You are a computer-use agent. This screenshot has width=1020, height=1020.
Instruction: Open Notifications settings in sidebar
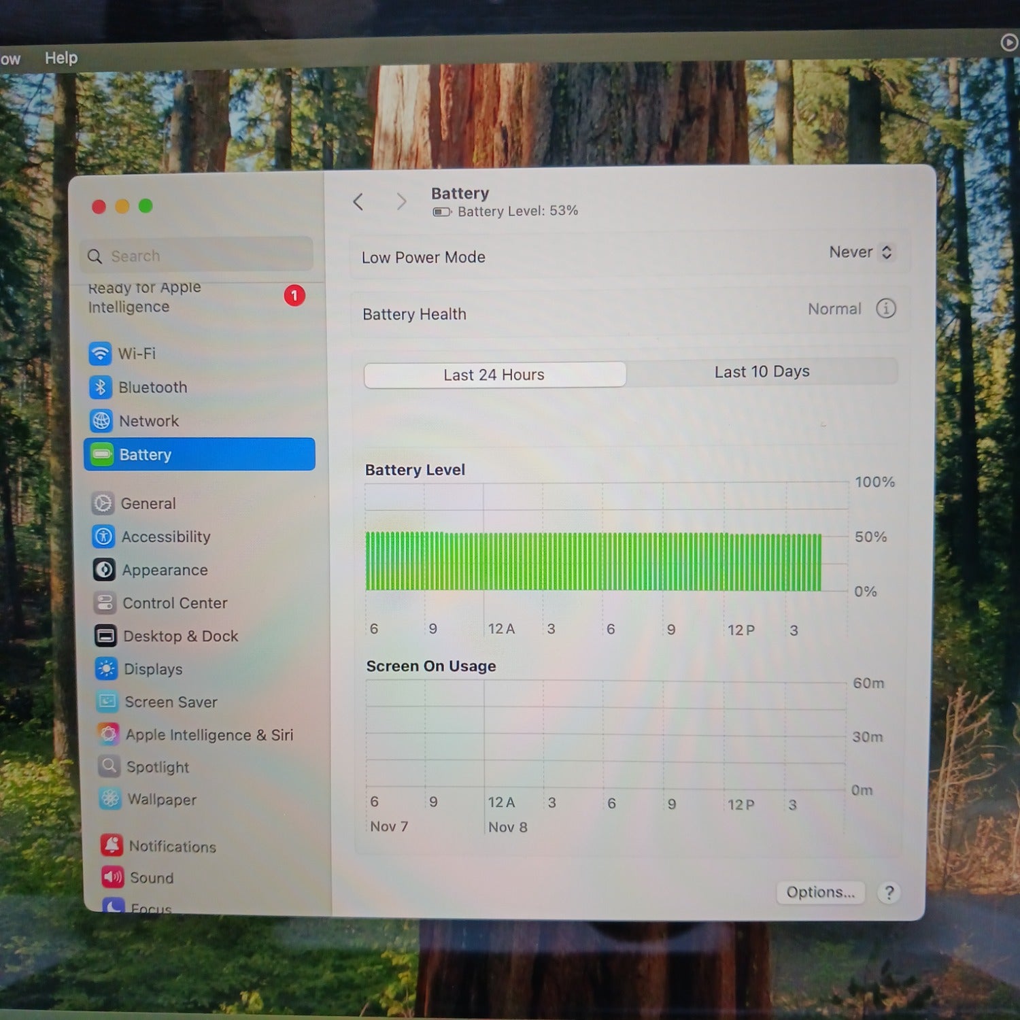[x=172, y=846]
